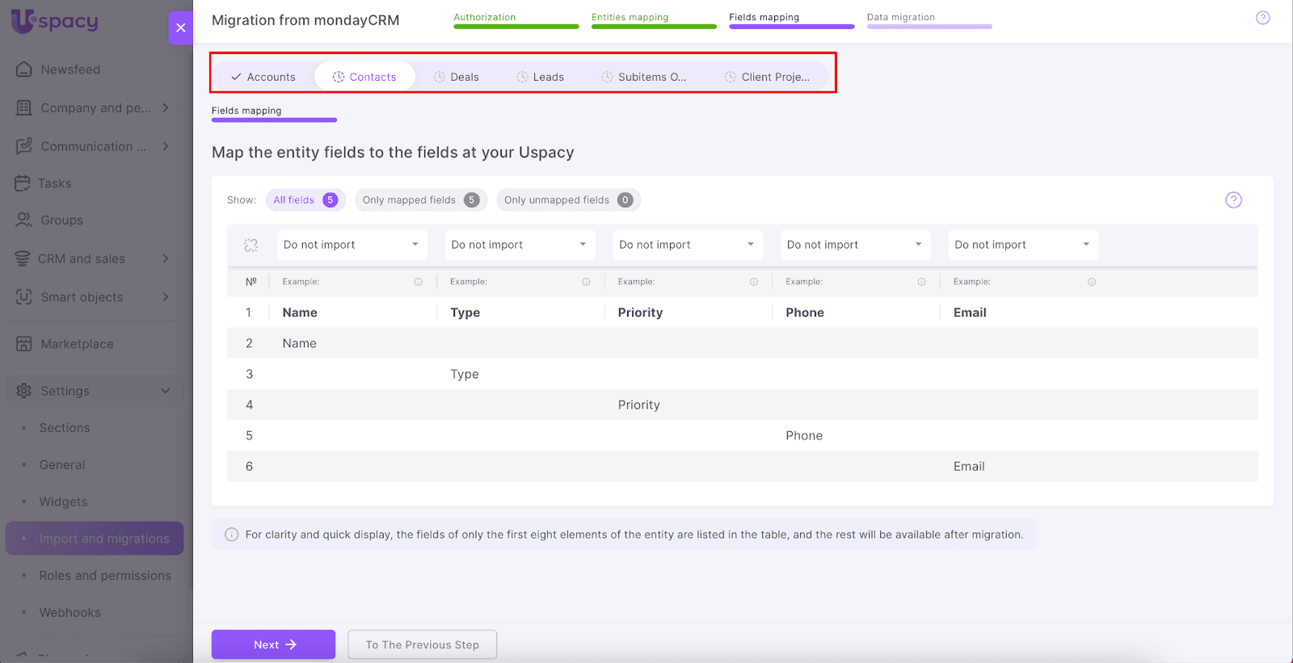The image size is (1293, 663).
Task: Open the mapping dropdown above Name column
Action: coord(352,245)
